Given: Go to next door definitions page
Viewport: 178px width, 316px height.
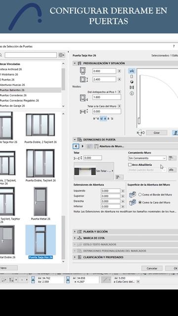Looking at the screenshot, I should coord(83,146).
